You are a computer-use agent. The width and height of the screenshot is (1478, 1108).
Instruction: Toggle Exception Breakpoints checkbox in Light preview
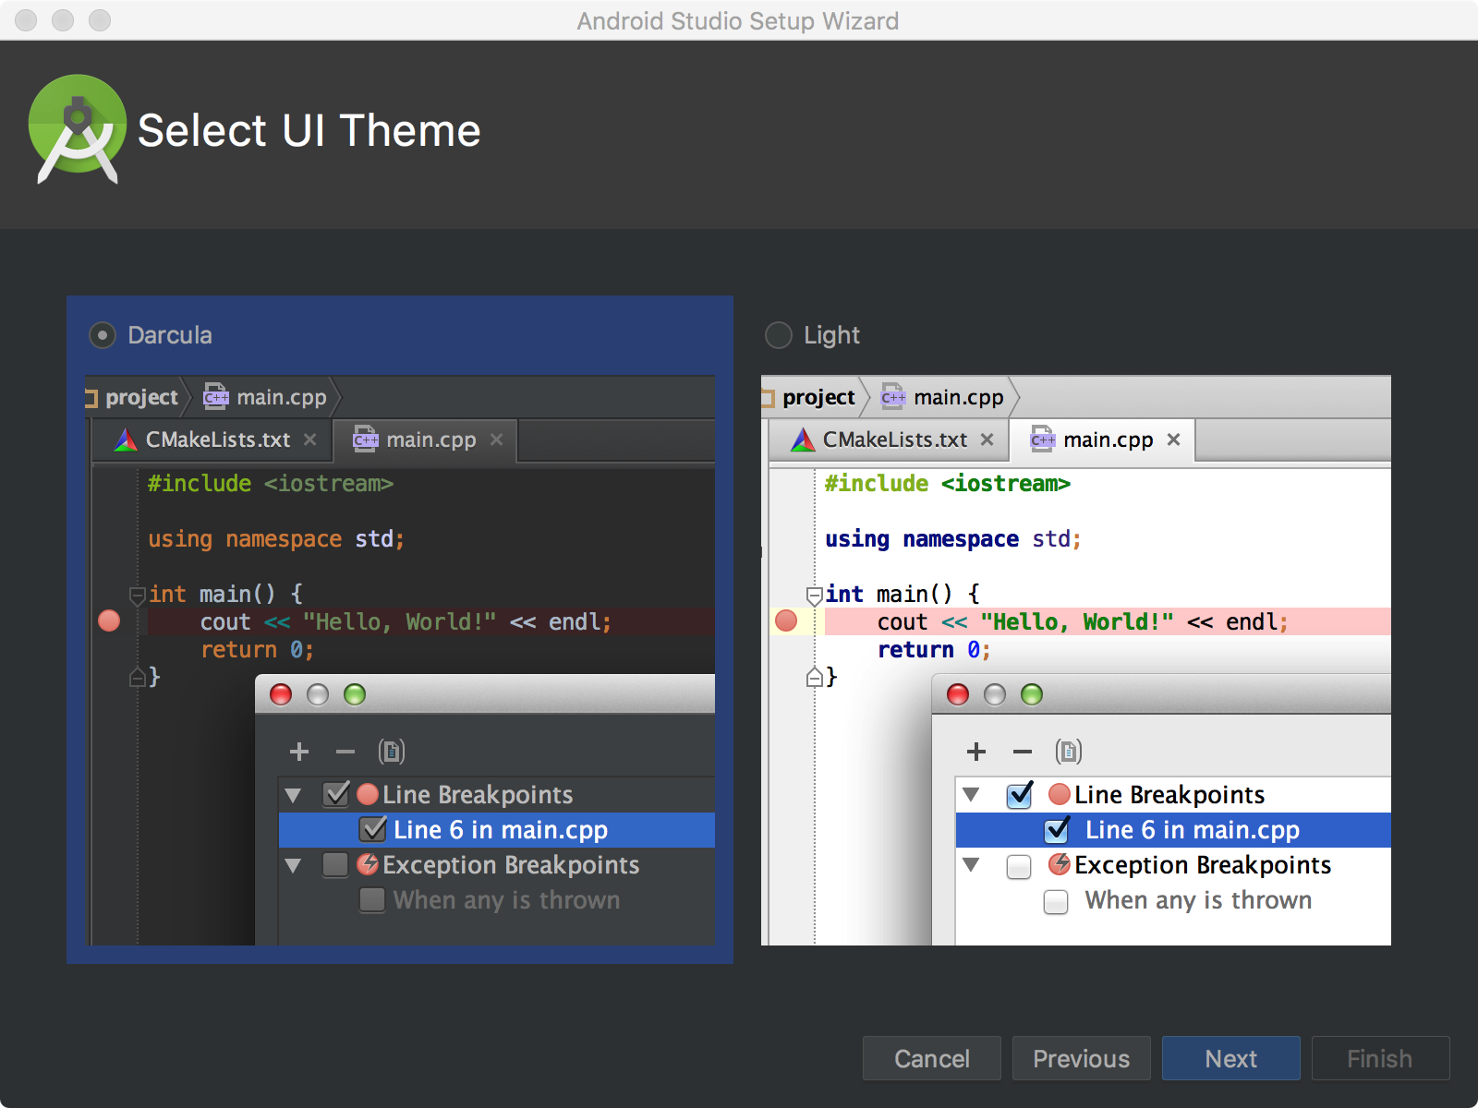point(1019,866)
